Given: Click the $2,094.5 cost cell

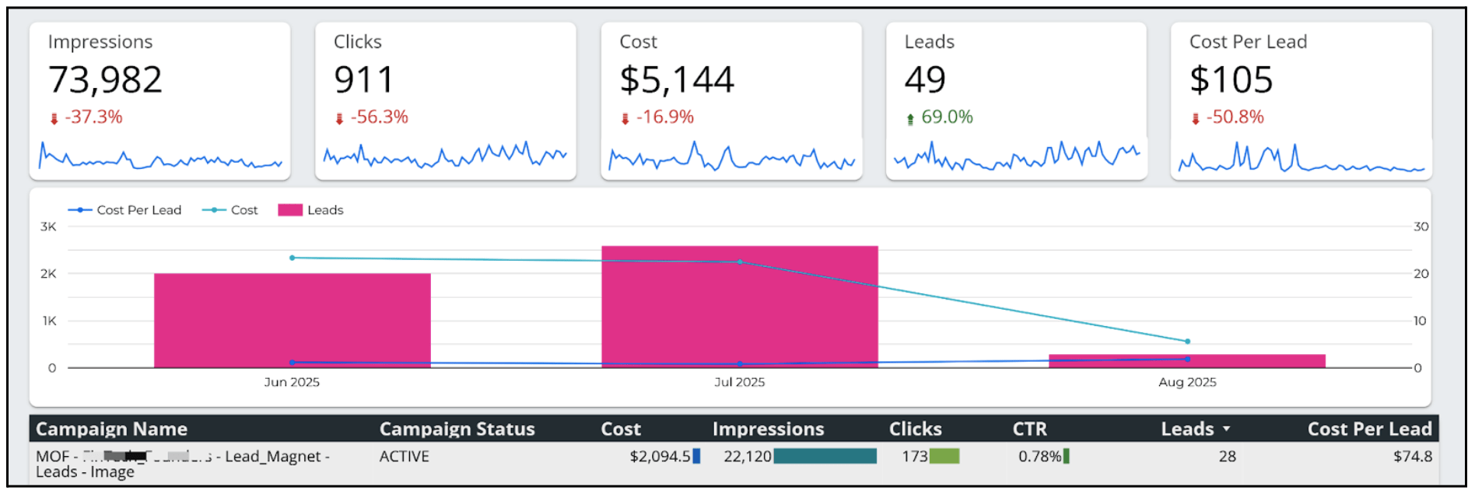Looking at the screenshot, I should 660,457.
